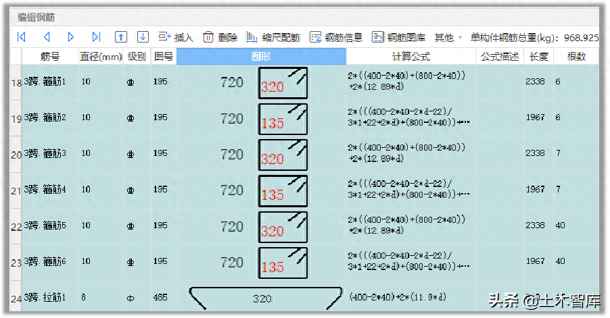Viewport: 610px width, 318px height.
Task: Go to the next rebar record
Action: coord(71,37)
